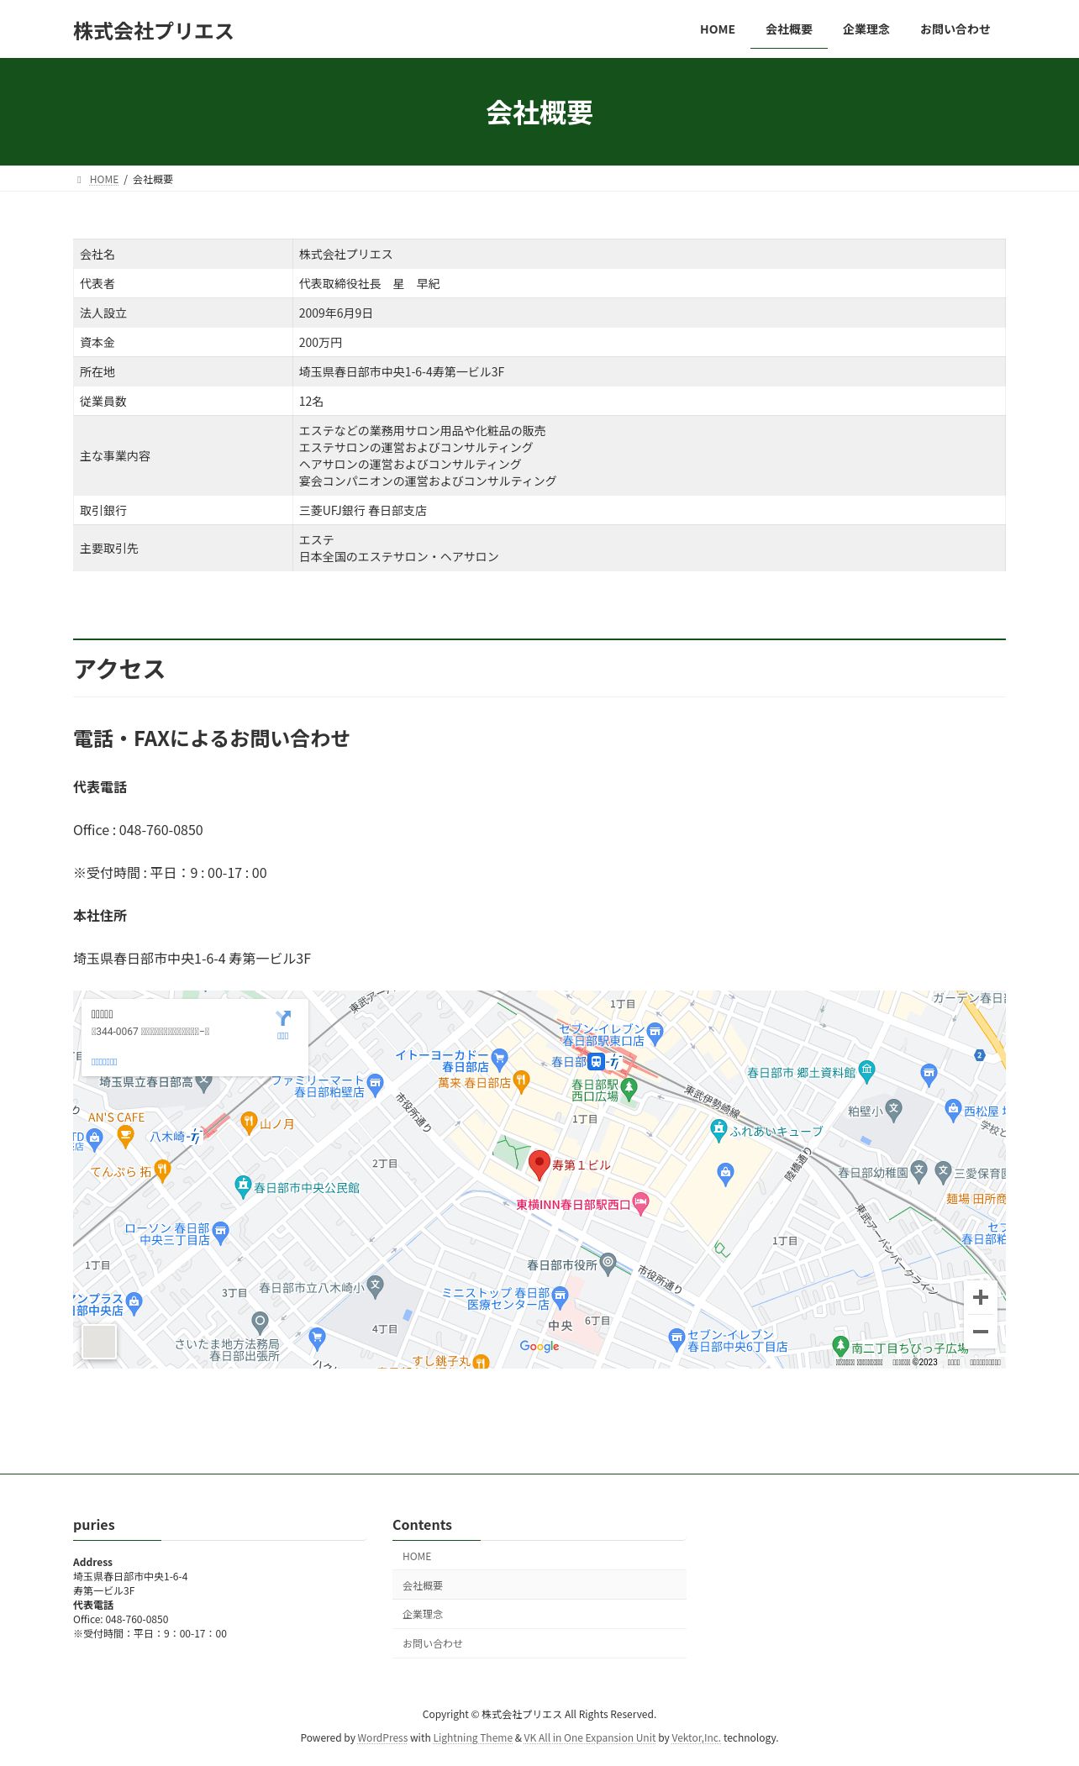The width and height of the screenshot is (1079, 1766).
Task: Click 春日部市中央公民館 pin icon
Action: [x=243, y=1186]
